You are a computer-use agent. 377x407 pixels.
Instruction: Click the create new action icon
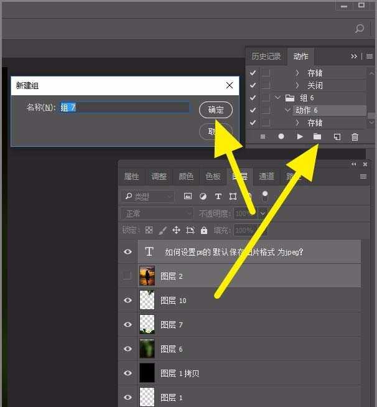(x=337, y=137)
